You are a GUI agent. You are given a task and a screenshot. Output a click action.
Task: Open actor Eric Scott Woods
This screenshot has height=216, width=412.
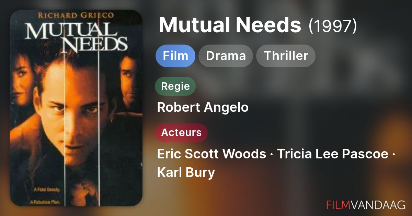[211, 154]
